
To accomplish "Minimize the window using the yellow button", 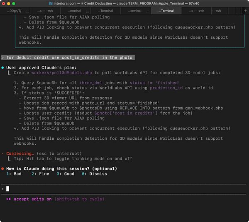I will (x=9, y=3).
